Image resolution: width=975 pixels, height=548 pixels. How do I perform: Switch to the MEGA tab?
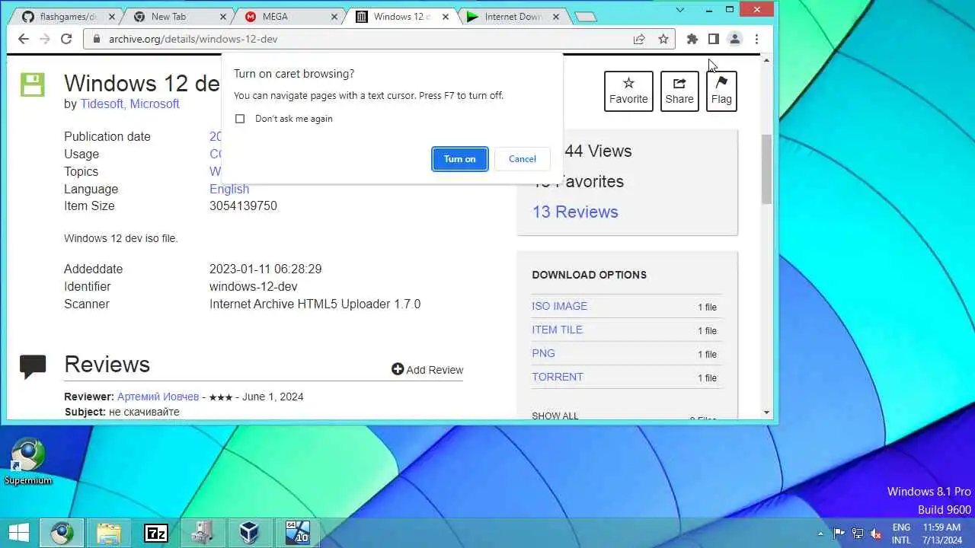click(x=292, y=17)
